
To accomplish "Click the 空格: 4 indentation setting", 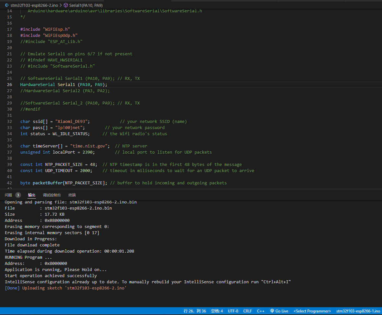I will (217, 311).
